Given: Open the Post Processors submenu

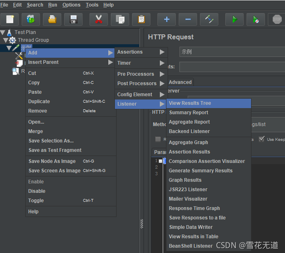Looking at the screenshot, I should [141, 84].
